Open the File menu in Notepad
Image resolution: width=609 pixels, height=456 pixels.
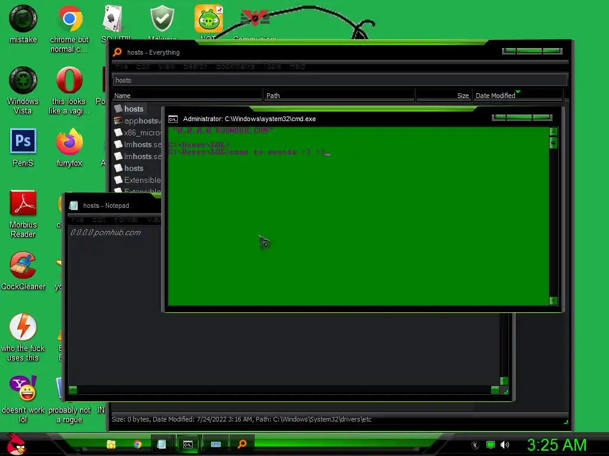(77, 220)
